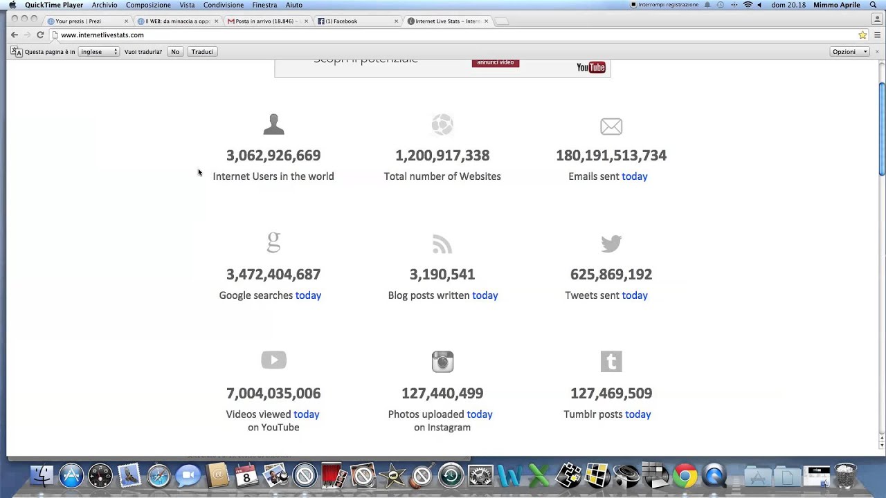The height and width of the screenshot is (498, 886).
Task: Click the Google searches 'g' icon
Action: (273, 243)
